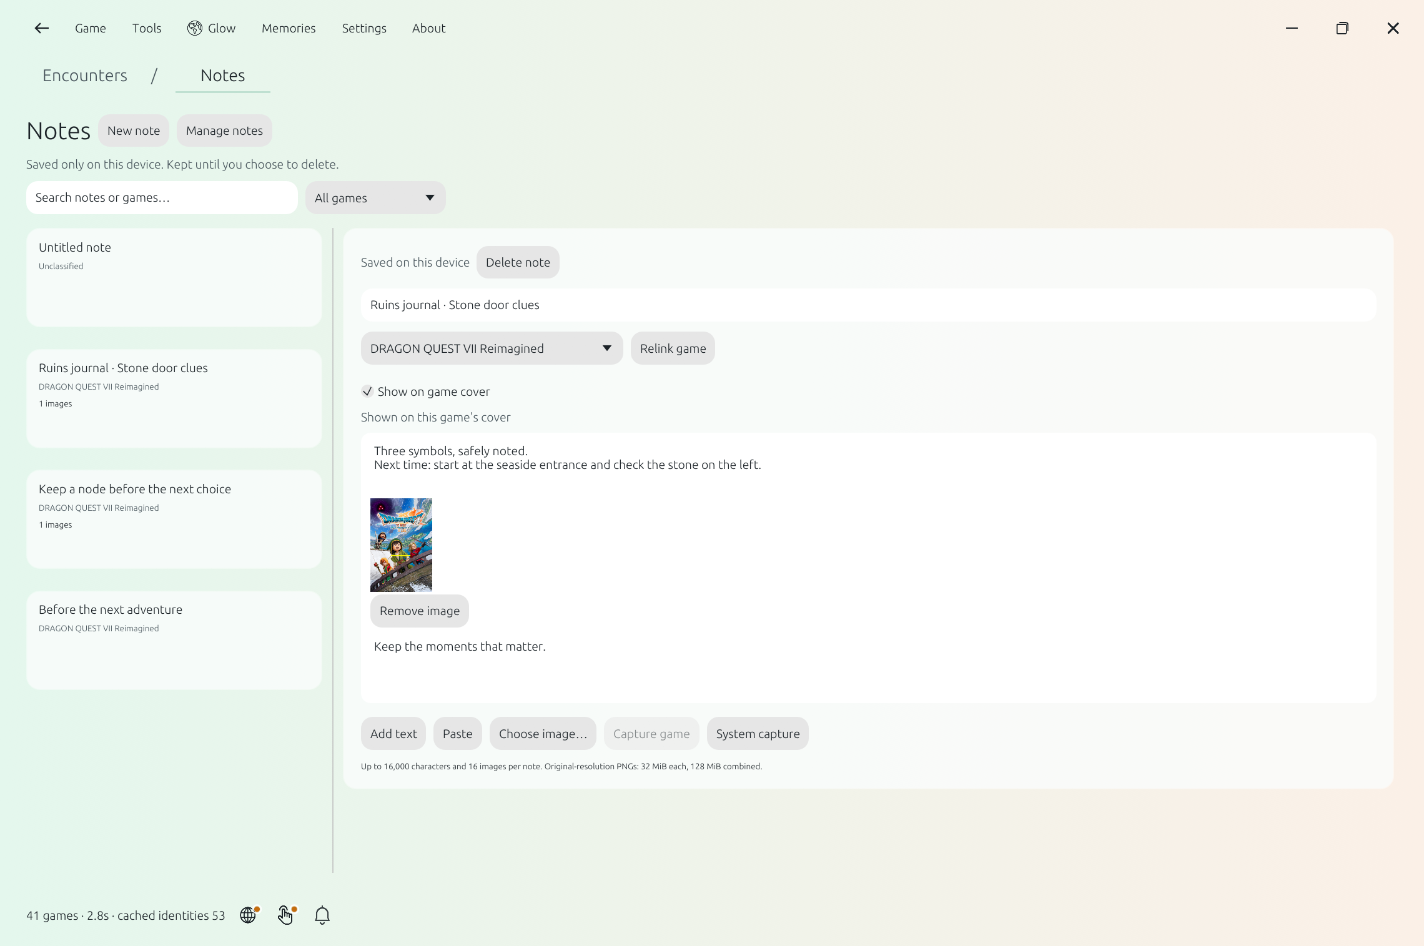Viewport: 1424px width, 946px height.
Task: Click the Choose image… button
Action: pos(543,734)
